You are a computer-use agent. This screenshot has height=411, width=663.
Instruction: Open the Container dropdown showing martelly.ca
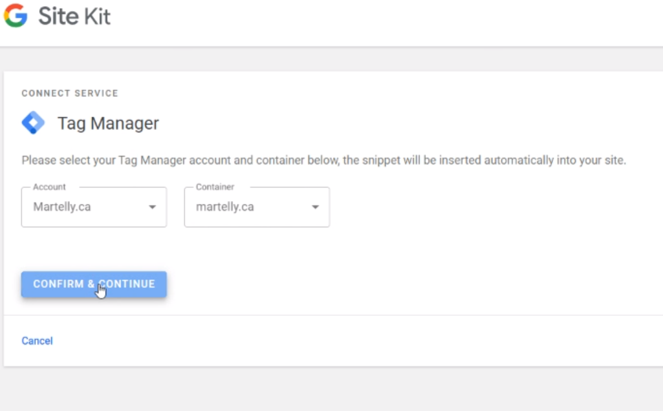pos(257,207)
